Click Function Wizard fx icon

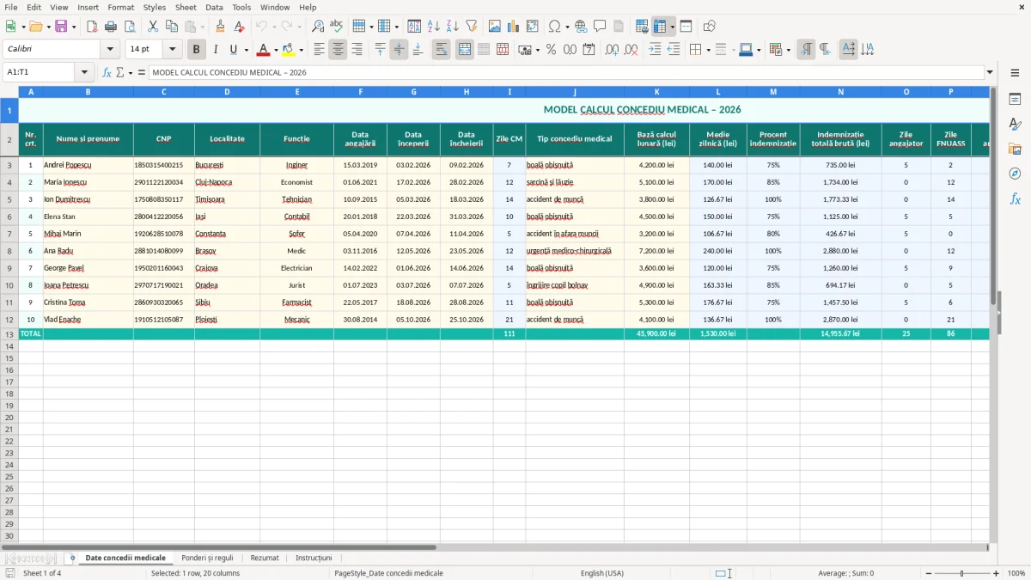click(x=107, y=72)
